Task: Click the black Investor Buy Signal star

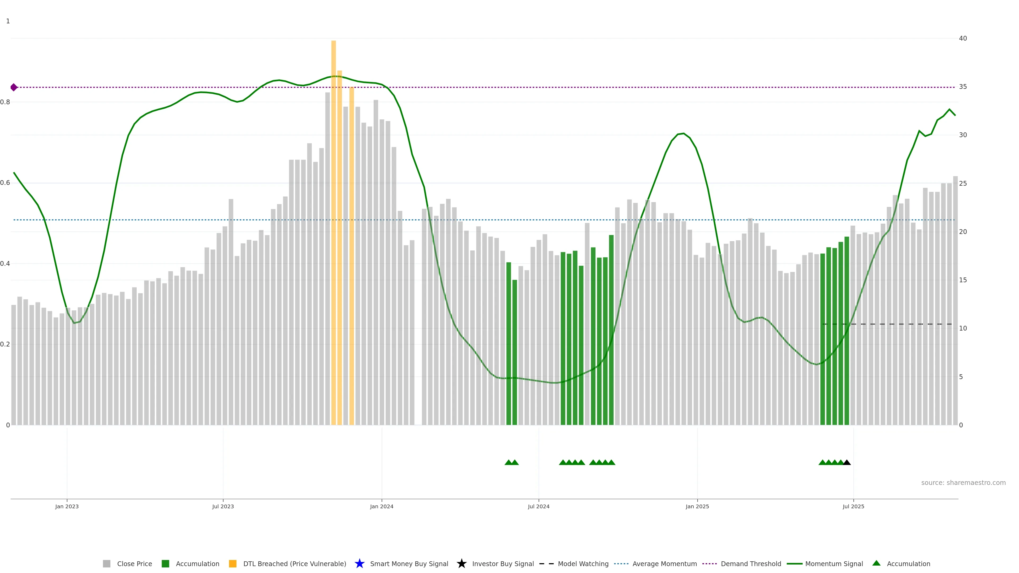Action: [461, 563]
